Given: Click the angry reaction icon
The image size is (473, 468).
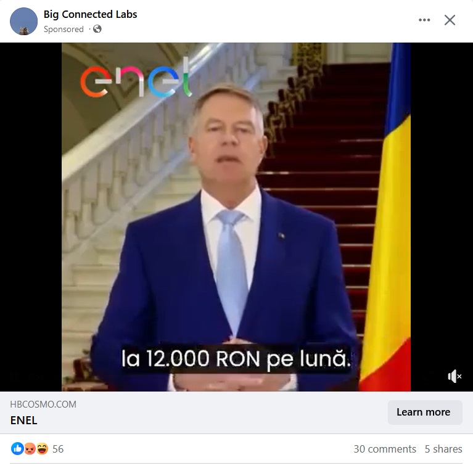Looking at the screenshot, I should 30,448.
